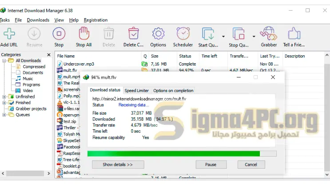Select Grabber projects item
Screen dimensions: 330x185
(x=31, y=108)
